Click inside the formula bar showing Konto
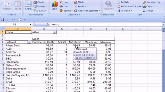165x92 pixels. [106, 25]
